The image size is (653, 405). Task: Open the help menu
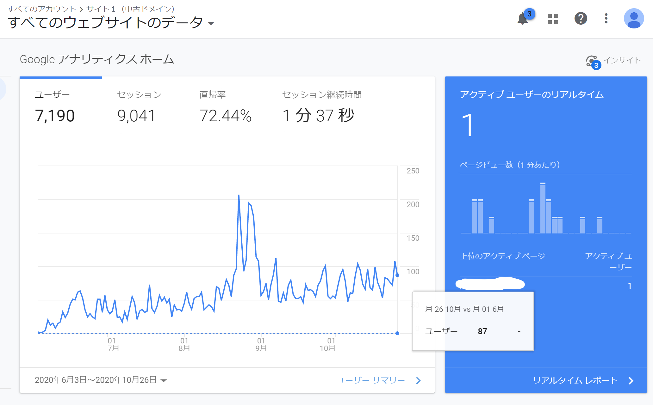click(x=581, y=19)
